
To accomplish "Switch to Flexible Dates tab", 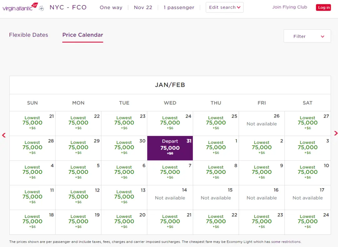I will pos(28,35).
